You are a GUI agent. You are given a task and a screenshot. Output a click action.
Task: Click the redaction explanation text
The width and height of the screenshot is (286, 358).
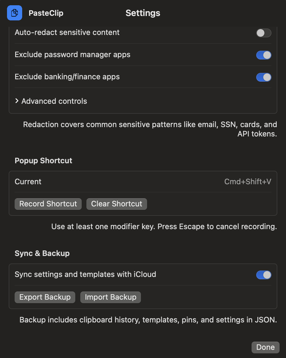pos(150,129)
